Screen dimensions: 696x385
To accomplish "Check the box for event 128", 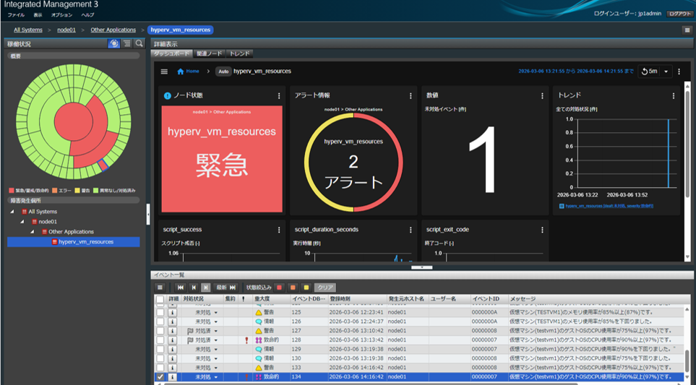I will [160, 340].
